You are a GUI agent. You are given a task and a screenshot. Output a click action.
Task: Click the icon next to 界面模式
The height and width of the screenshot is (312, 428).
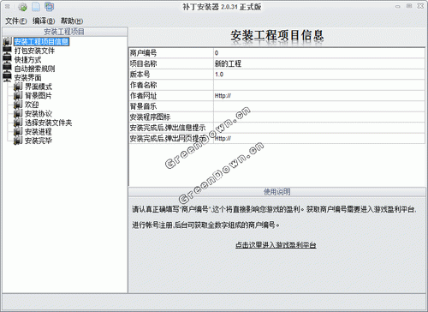(x=18, y=87)
